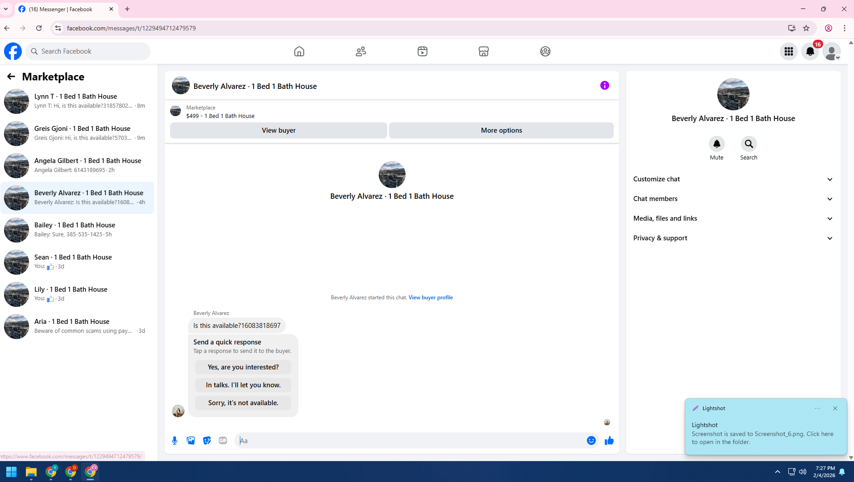Open Lightshot notification options dots
This screenshot has width=854, height=482.
(817, 408)
